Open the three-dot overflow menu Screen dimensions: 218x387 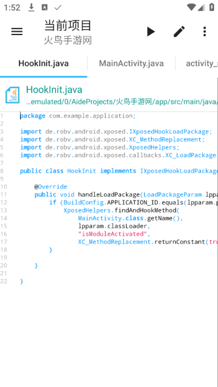205,31
